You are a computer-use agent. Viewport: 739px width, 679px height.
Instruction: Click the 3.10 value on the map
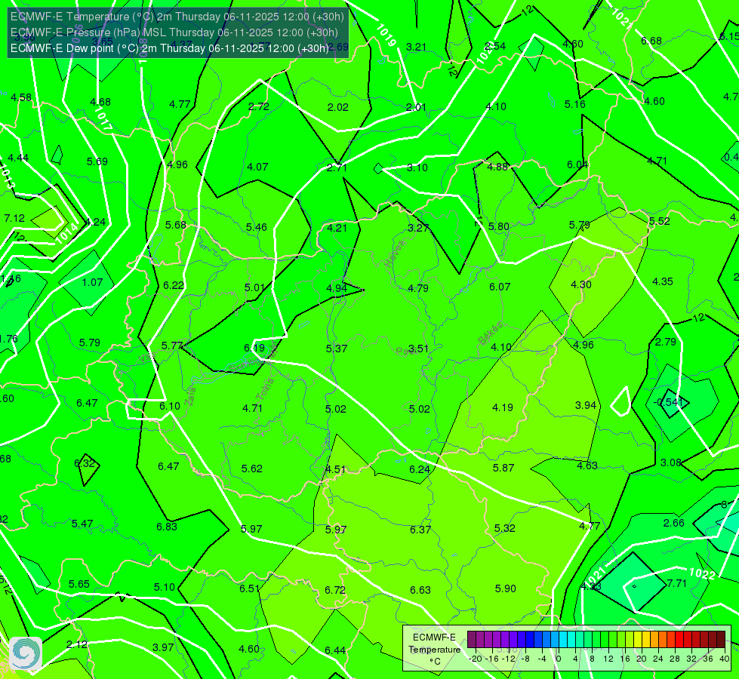417,167
